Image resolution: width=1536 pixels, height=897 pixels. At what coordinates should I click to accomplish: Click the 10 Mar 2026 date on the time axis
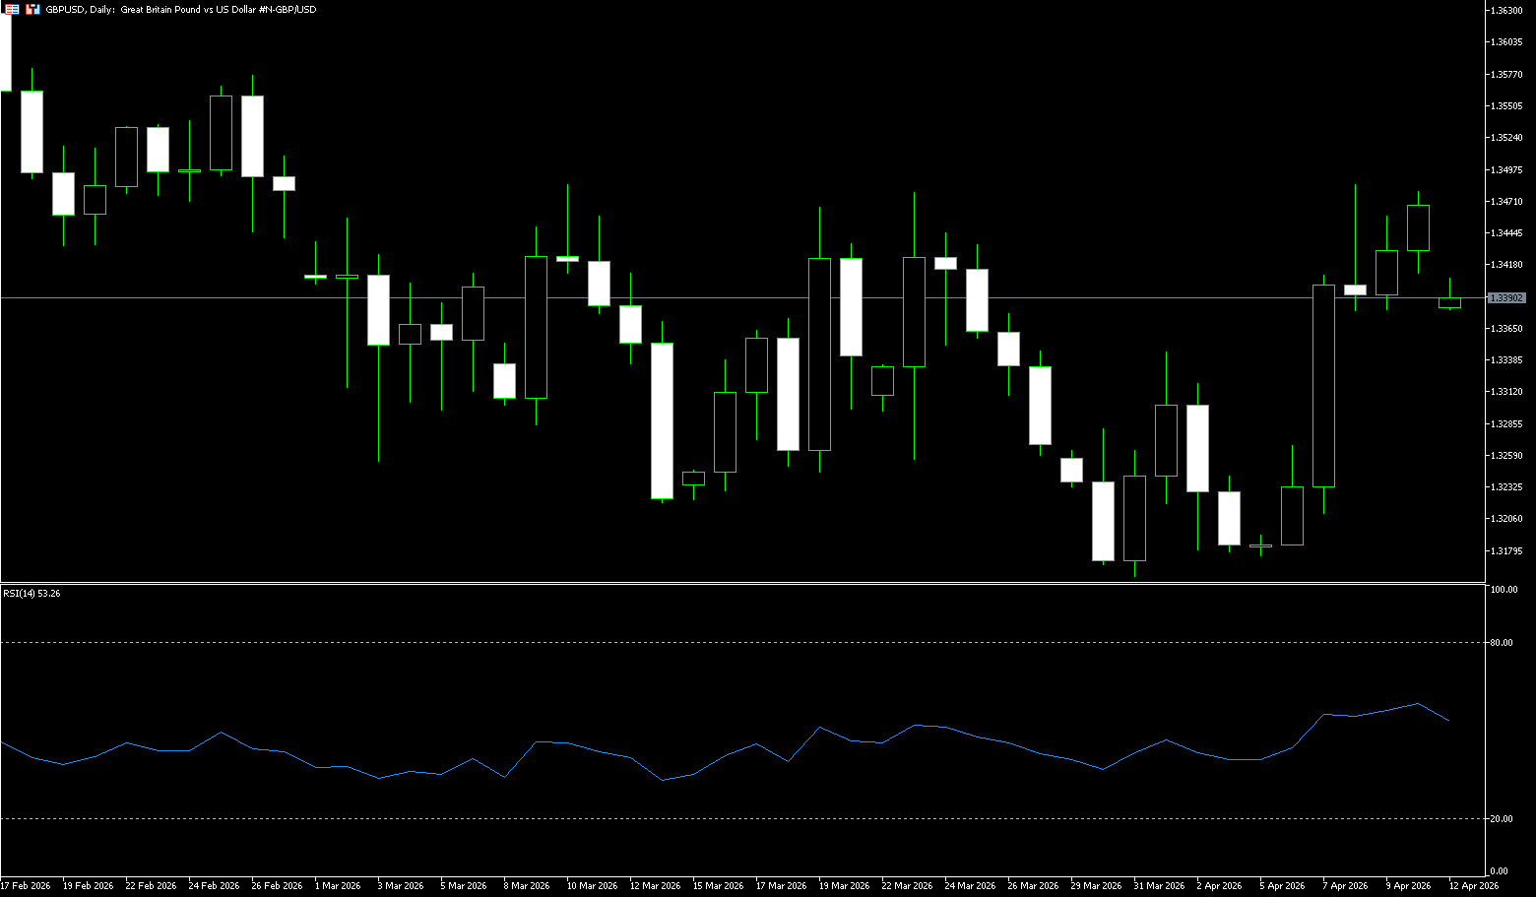pyautogui.click(x=593, y=886)
